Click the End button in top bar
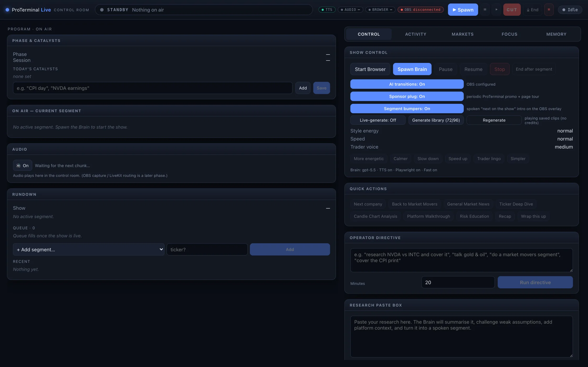Image resolution: width=588 pixels, height=367 pixels. coord(532,10)
